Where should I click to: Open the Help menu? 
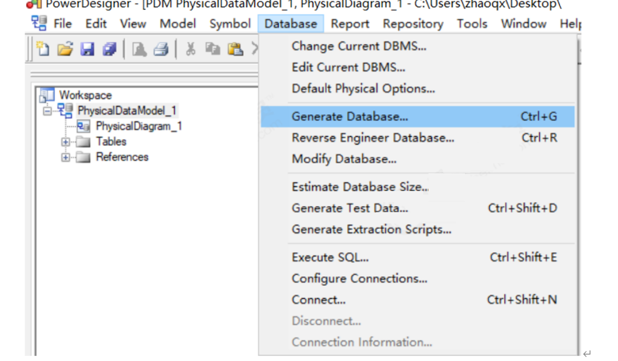(570, 24)
